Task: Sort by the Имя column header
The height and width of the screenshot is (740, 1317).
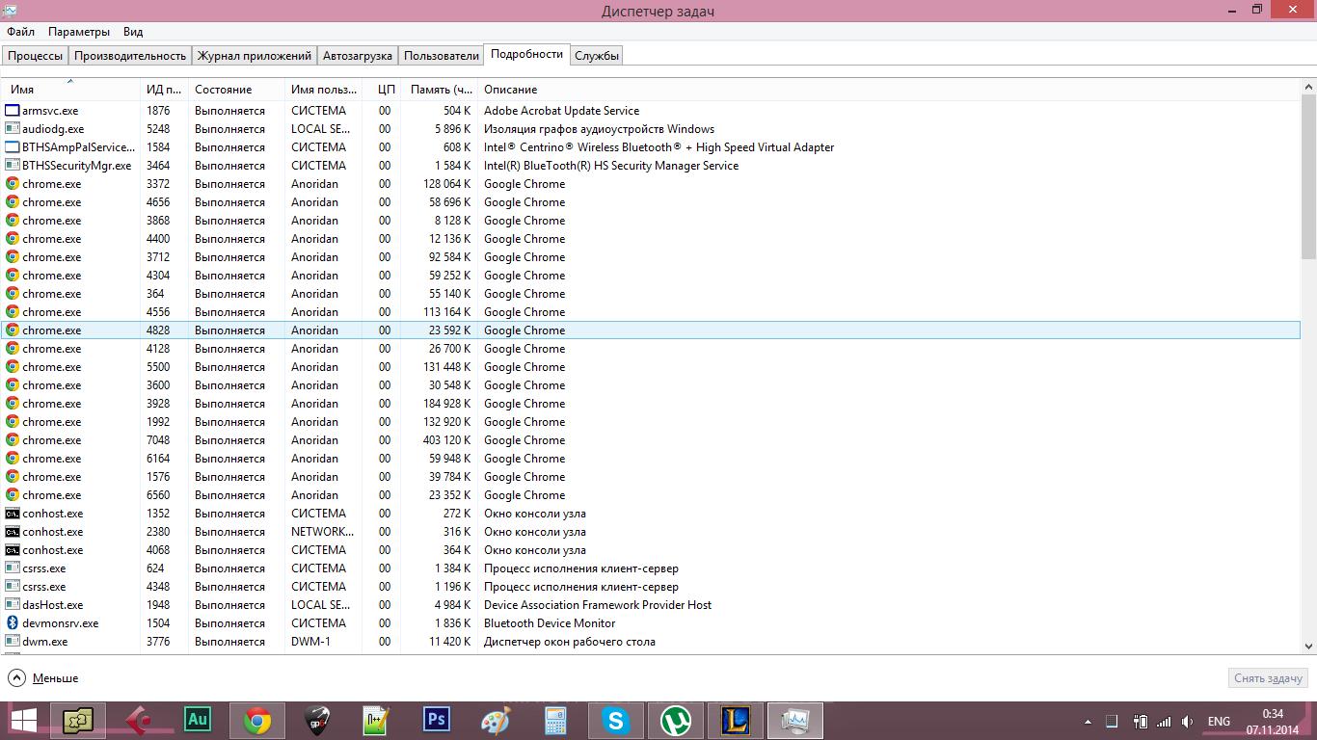Action: (x=70, y=90)
